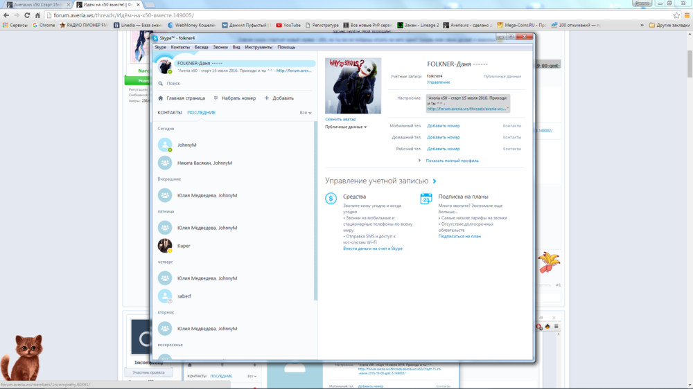This screenshot has height=389, width=693.
Task: Click the plus icon to add a contact
Action: coord(267,98)
